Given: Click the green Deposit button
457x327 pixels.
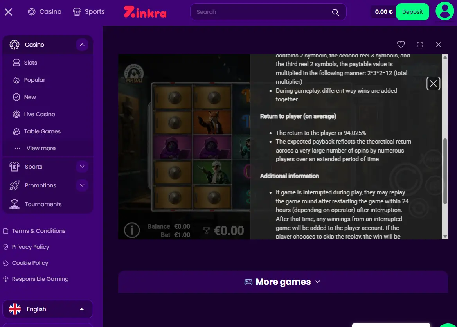Looking at the screenshot, I should [x=412, y=12].
